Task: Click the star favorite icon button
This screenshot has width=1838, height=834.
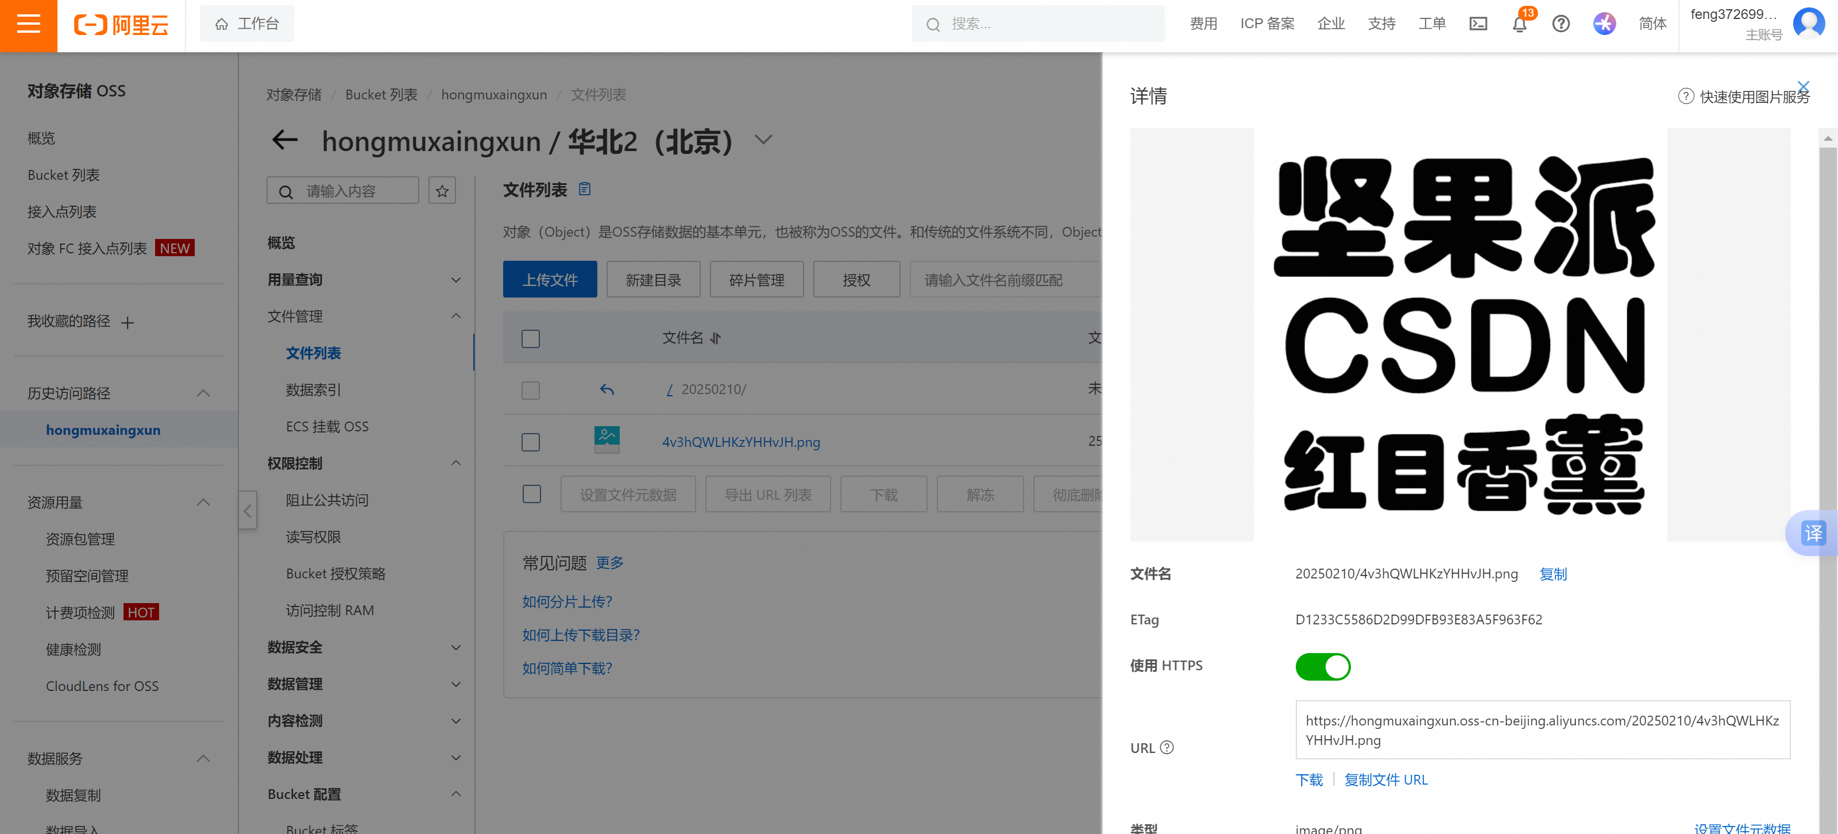Action: (x=442, y=191)
